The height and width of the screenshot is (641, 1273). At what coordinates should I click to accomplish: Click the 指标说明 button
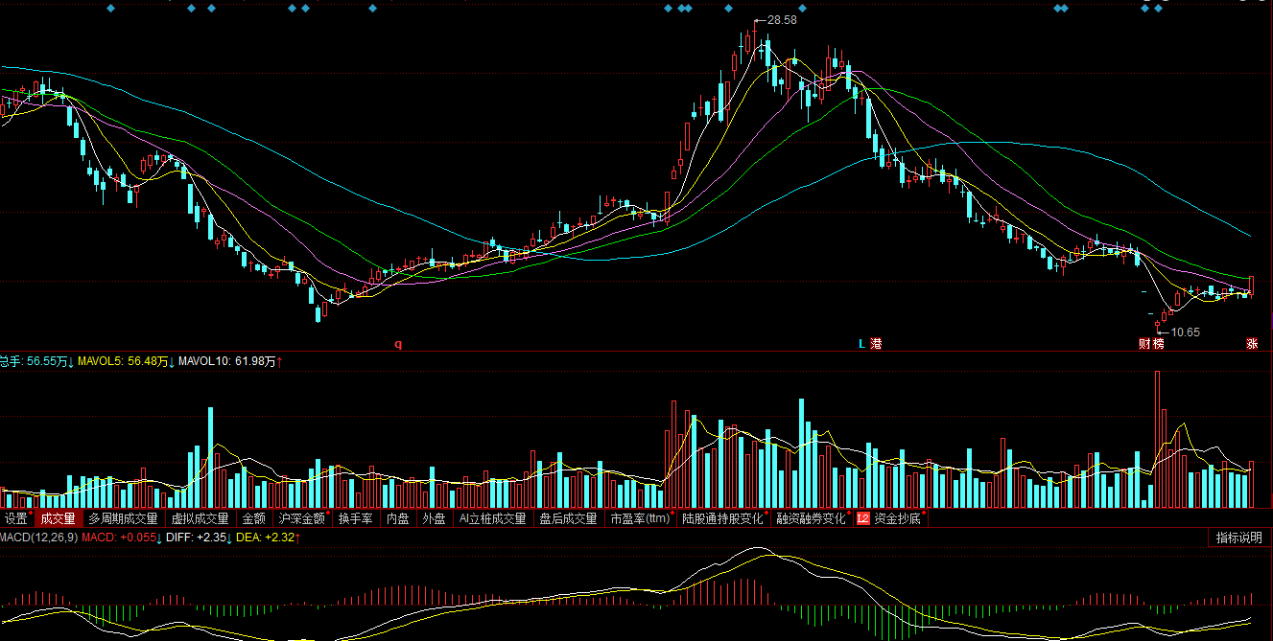(x=1238, y=538)
